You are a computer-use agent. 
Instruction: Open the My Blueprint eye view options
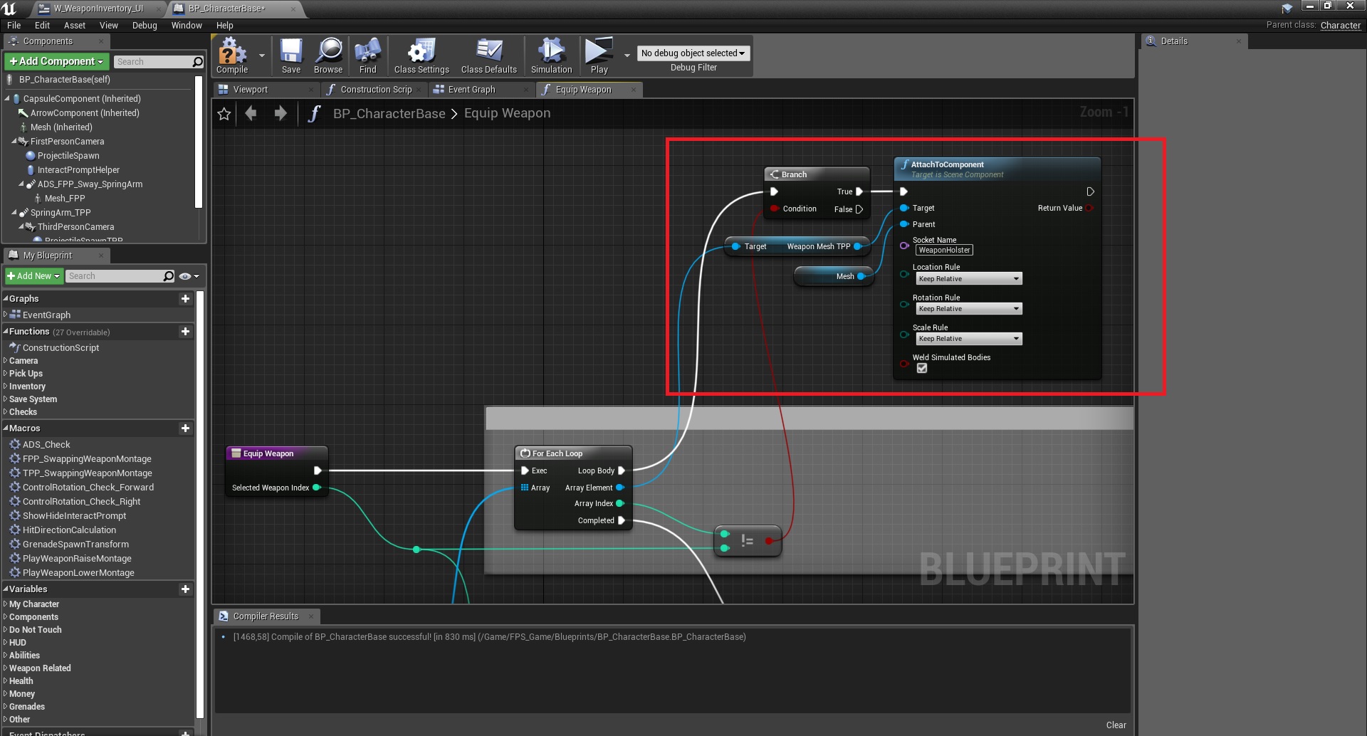(x=189, y=276)
